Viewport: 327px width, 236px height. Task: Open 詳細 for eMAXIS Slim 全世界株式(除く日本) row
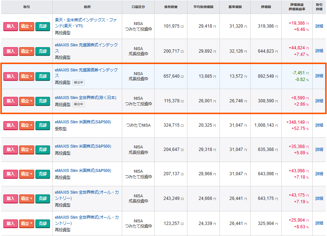[x=319, y=101]
